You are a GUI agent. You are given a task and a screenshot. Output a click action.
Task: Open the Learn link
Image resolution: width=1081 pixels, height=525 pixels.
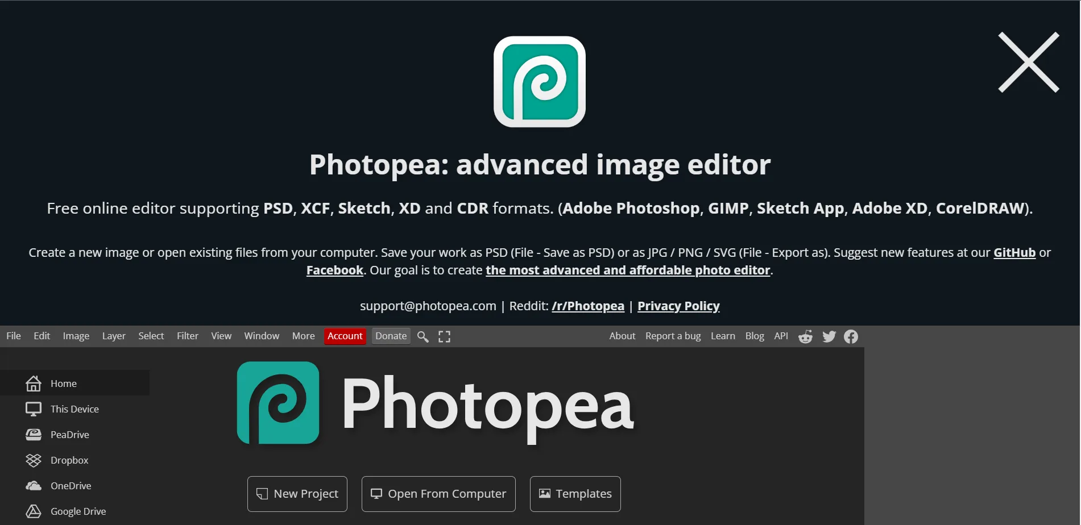click(x=723, y=336)
